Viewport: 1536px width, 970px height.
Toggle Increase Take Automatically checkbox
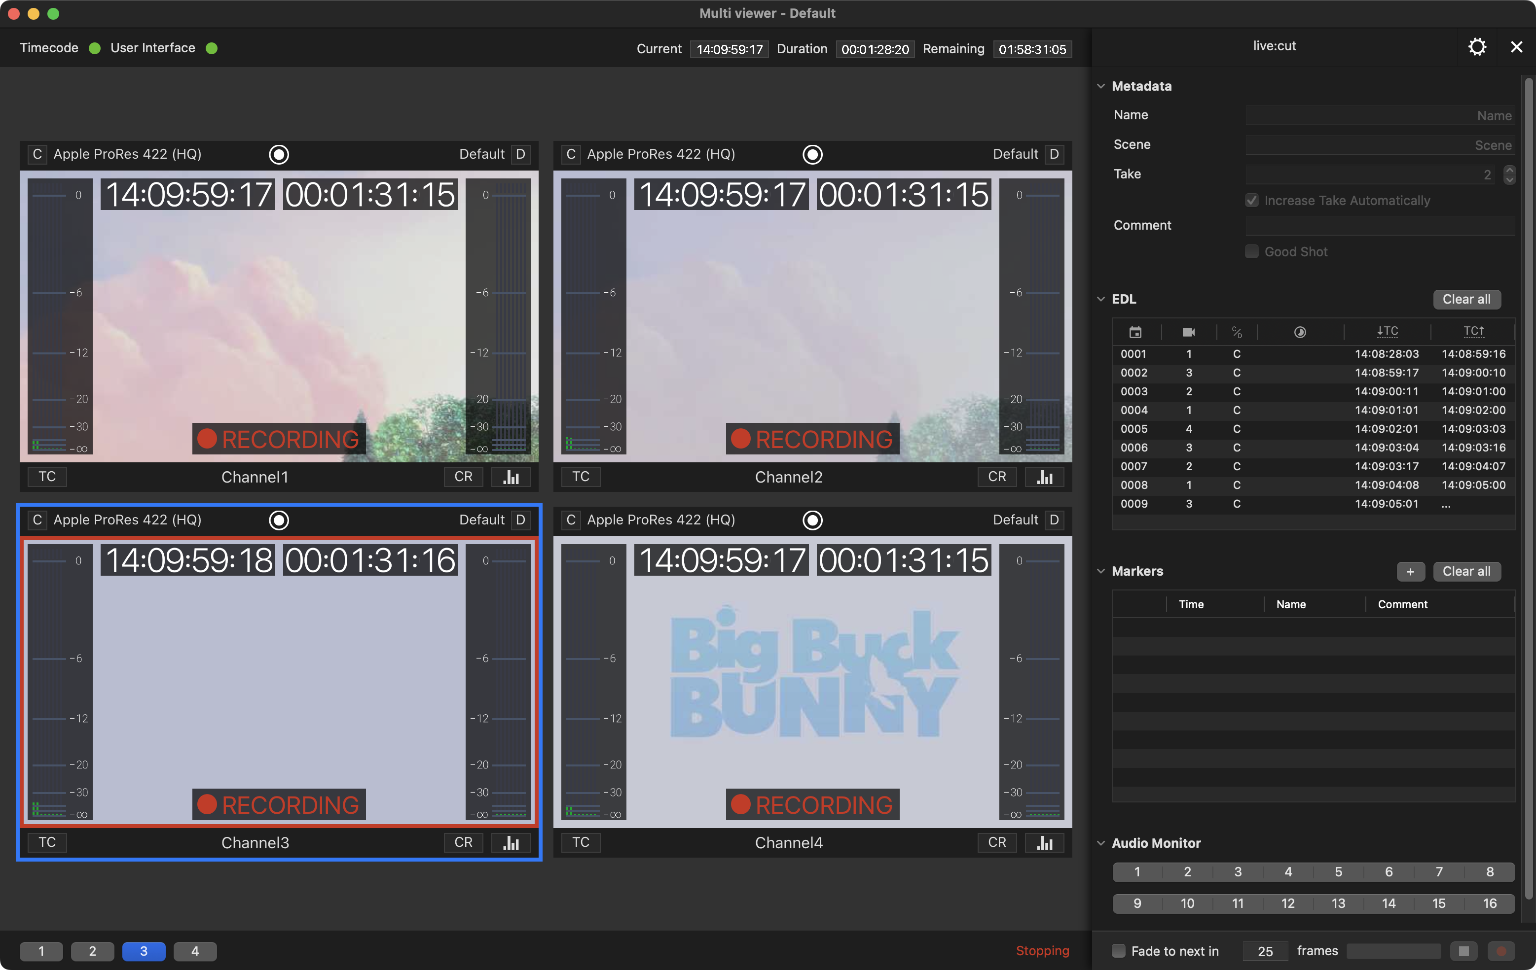coord(1251,201)
